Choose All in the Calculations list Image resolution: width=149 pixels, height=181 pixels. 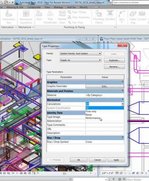tap(105, 108)
